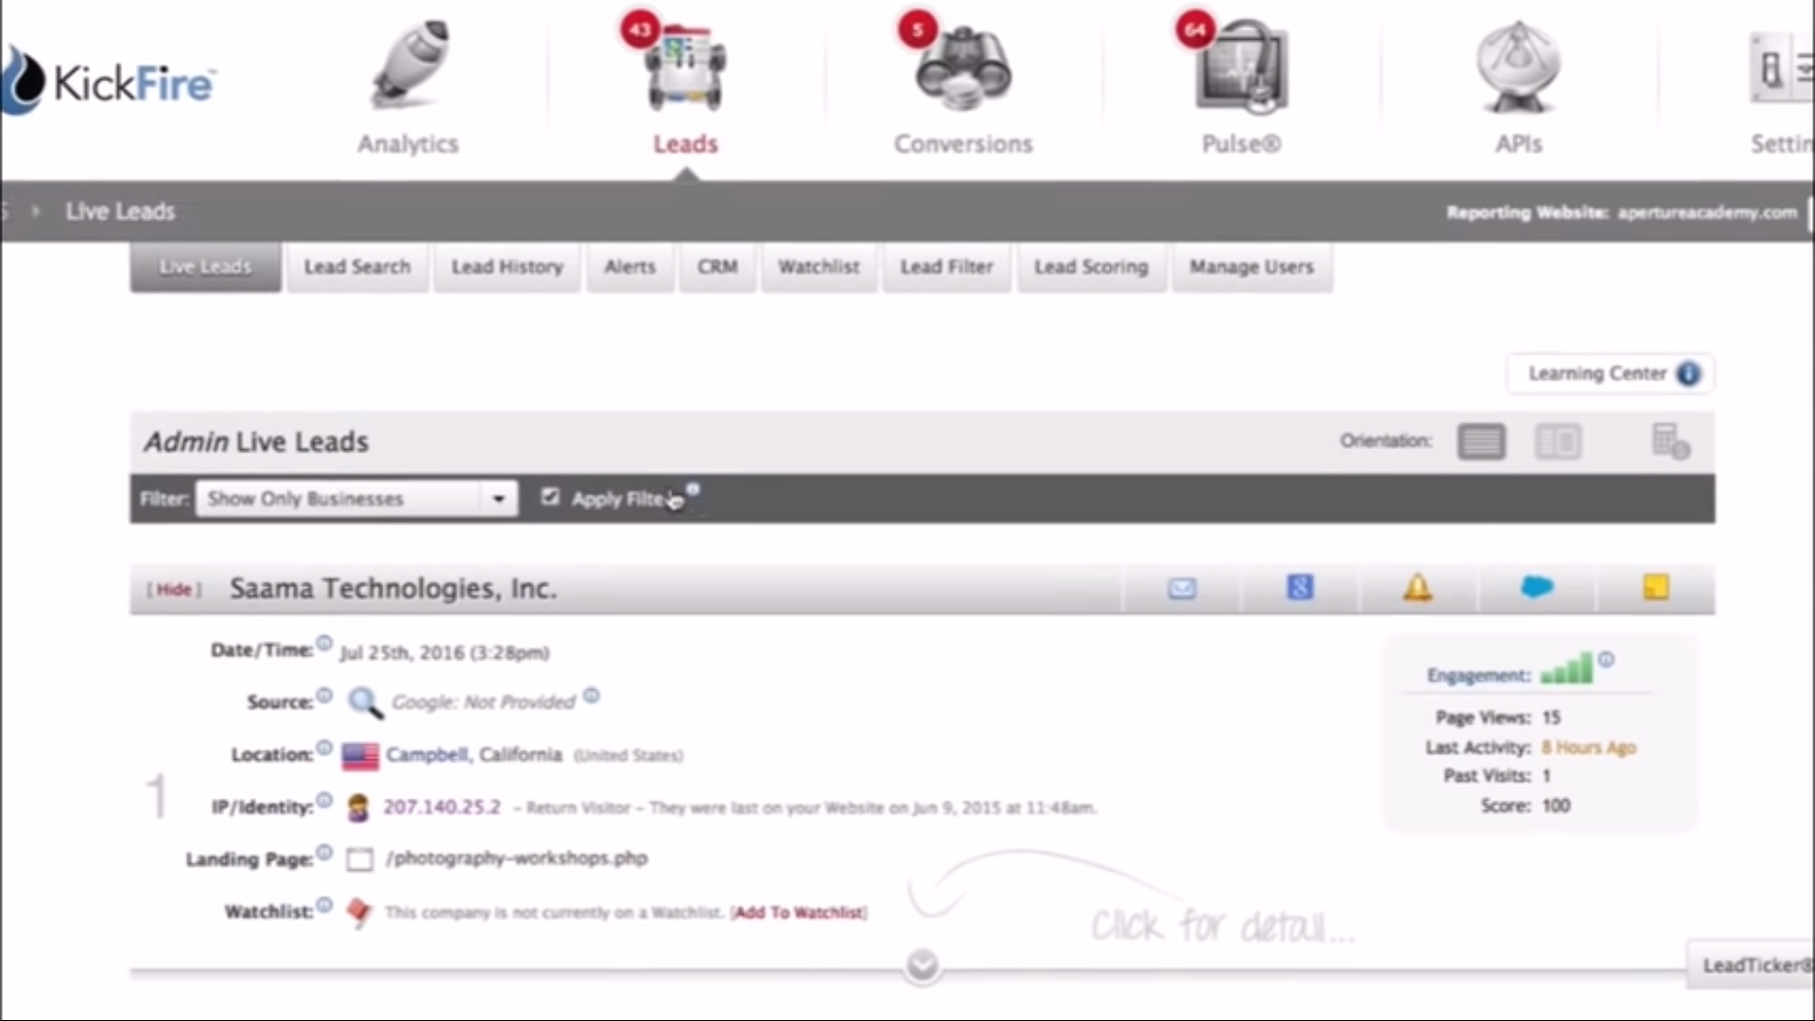The image size is (1815, 1021).
Task: Click the Salesforce cloud icon
Action: tap(1536, 588)
